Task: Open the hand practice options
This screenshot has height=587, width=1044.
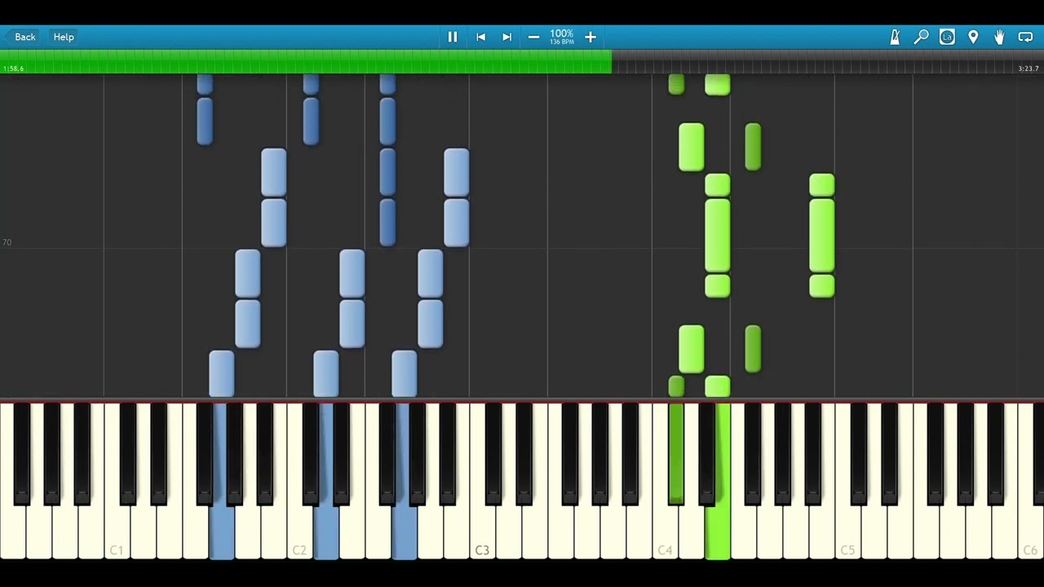Action: click(999, 37)
